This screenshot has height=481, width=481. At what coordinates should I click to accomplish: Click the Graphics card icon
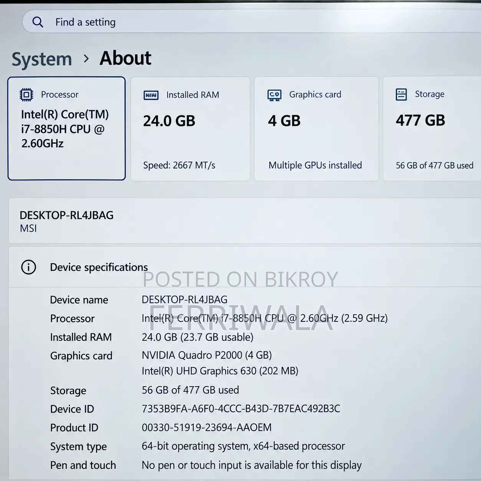pyautogui.click(x=274, y=95)
